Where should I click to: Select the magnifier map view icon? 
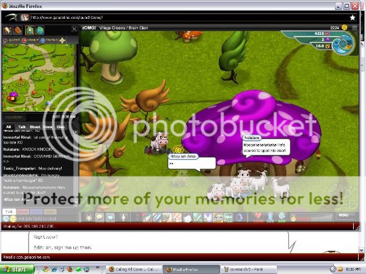[x=30, y=31]
